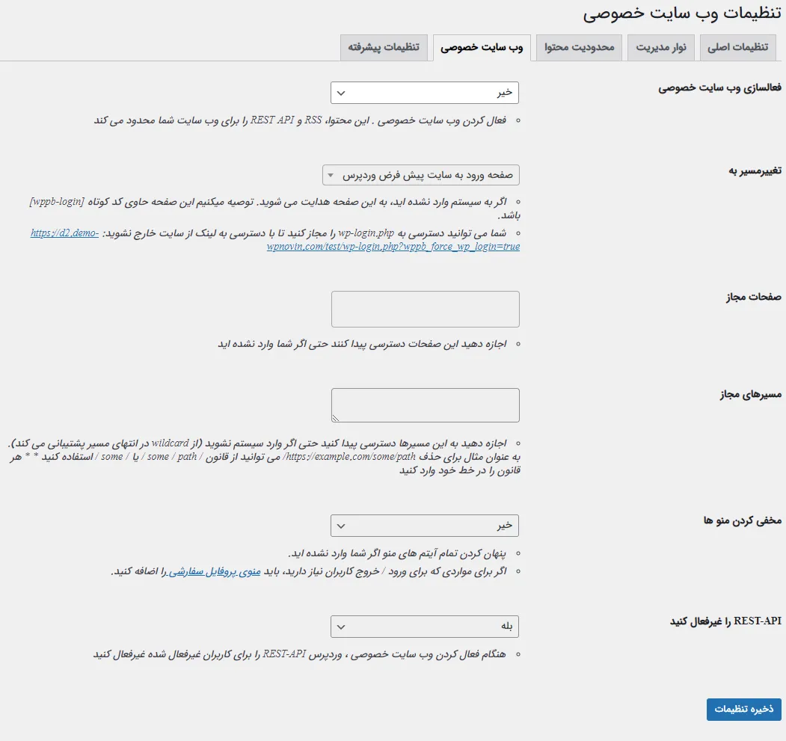
Task: Open the محدودیت محتوا tab
Action: tap(579, 48)
